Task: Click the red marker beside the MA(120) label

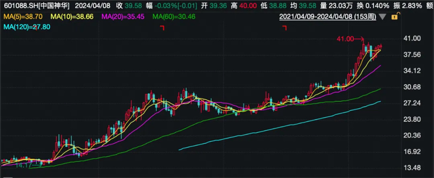Action: (37, 27)
